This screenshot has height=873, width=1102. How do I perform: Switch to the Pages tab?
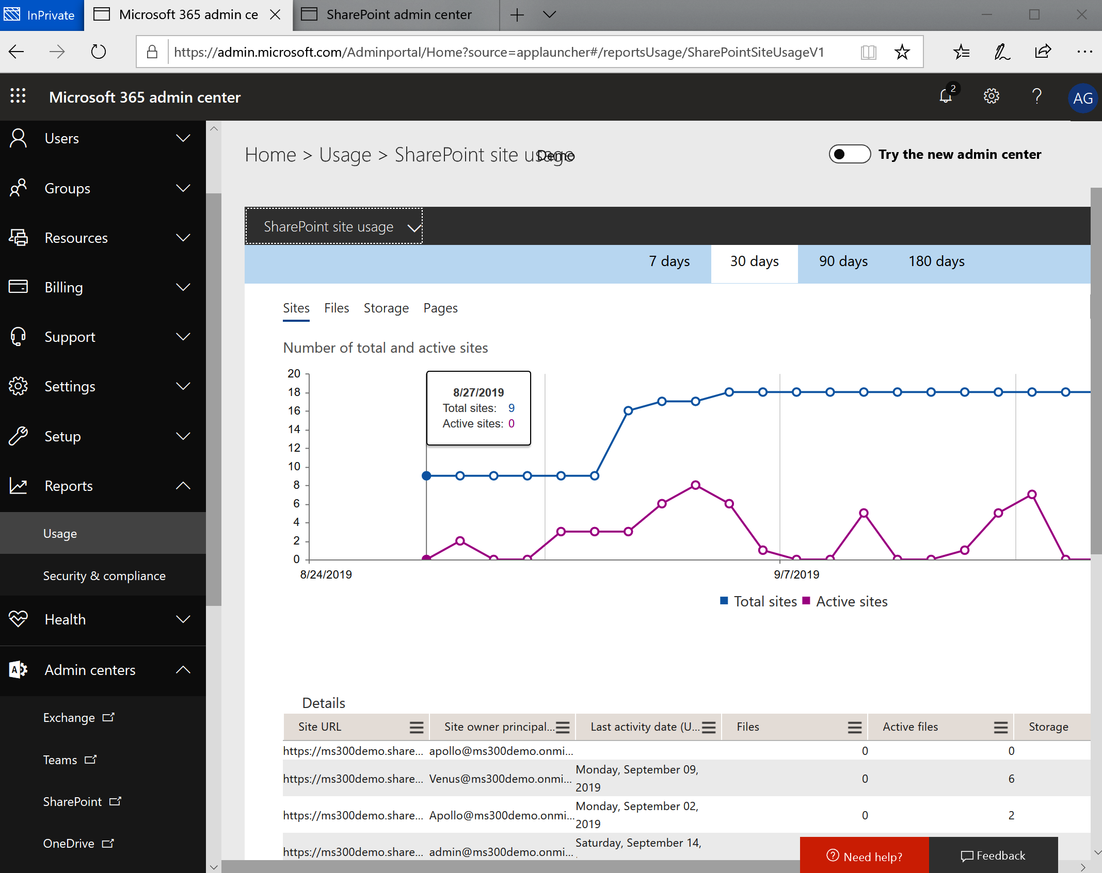[440, 308]
